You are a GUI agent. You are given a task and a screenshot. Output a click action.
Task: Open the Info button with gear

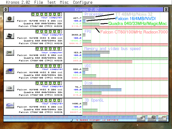click(141, 118)
